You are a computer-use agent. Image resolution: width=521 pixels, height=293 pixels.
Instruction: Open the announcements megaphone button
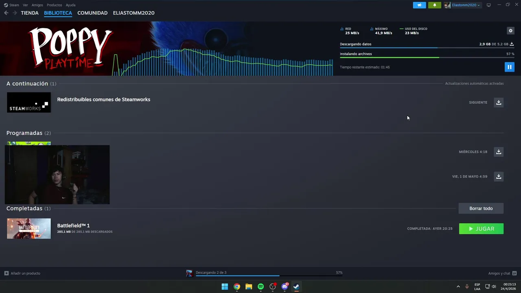click(419, 5)
